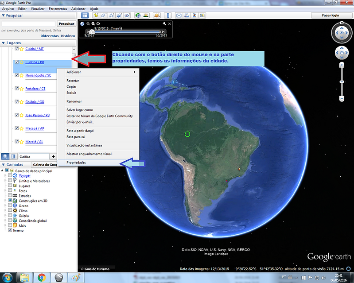Expand the Adicionar submenu arrow
354x283 pixels.
point(135,72)
